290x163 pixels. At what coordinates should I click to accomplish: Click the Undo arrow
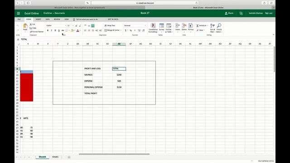tap(18, 26)
